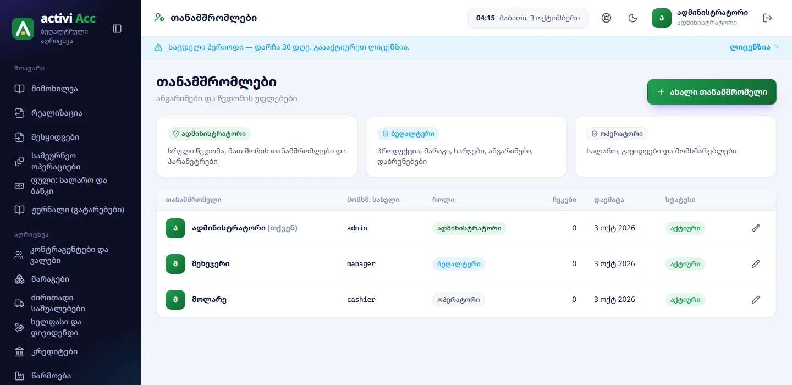792x385 pixels.
Task: Click the bank icon beside კრედიტები
Action: pos(20,351)
